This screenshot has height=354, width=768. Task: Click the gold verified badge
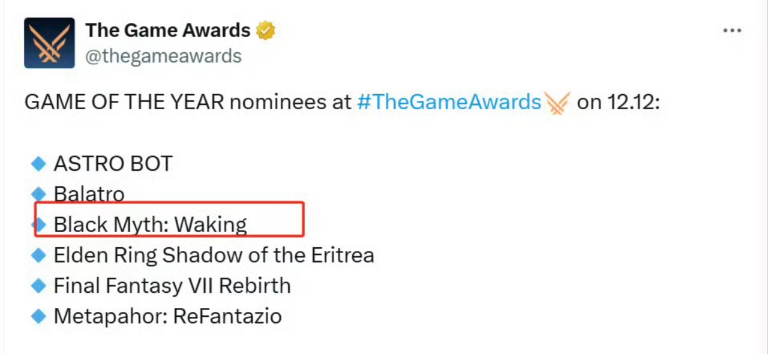tap(266, 30)
